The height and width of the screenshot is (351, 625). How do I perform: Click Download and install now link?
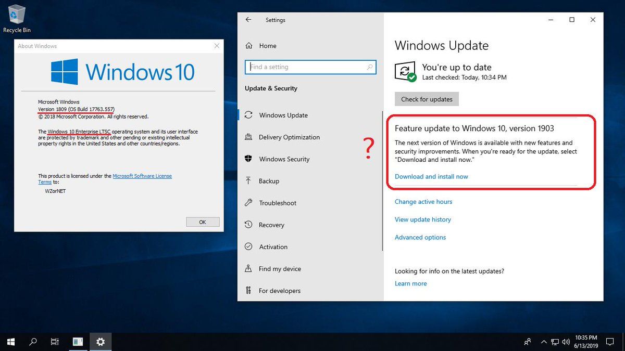[x=431, y=176]
